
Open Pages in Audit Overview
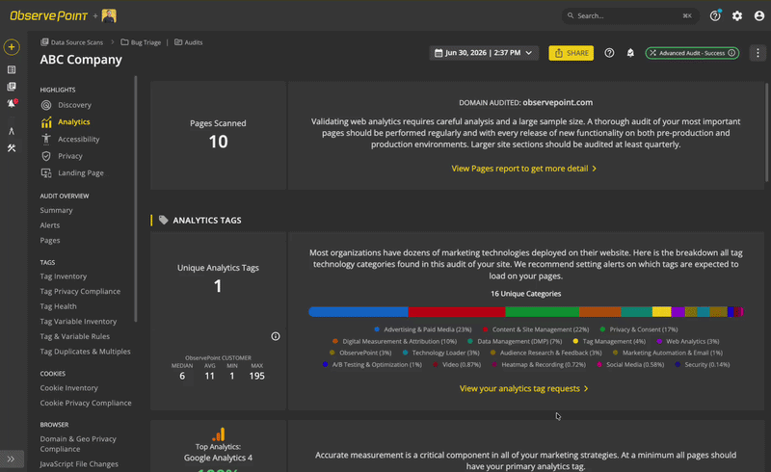click(50, 241)
